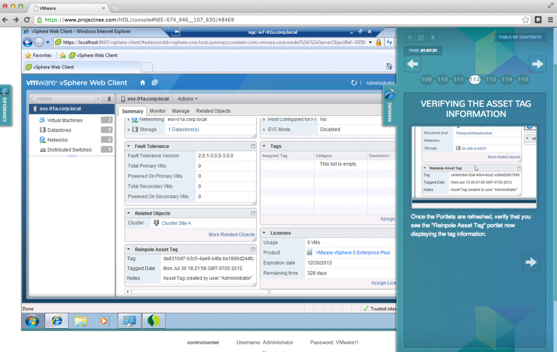Collapse the Fault Tolerance section
This screenshot has width=557, height=352.
[x=129, y=146]
